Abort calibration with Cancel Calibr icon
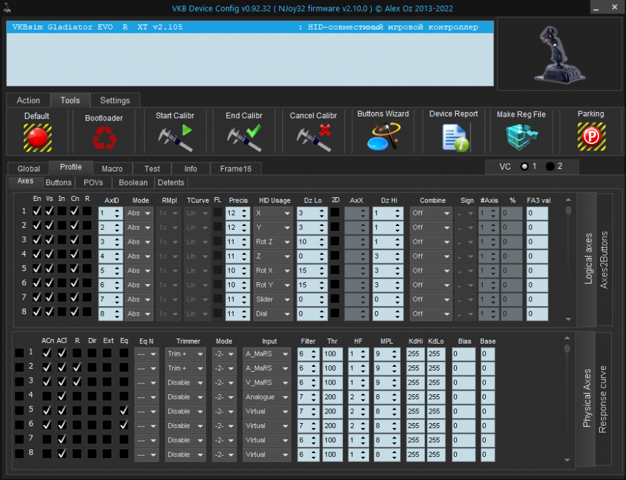Screen dimensions: 626x480 tap(314, 137)
